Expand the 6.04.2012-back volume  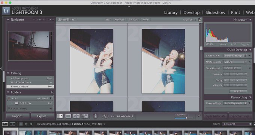[x=51, y=108]
